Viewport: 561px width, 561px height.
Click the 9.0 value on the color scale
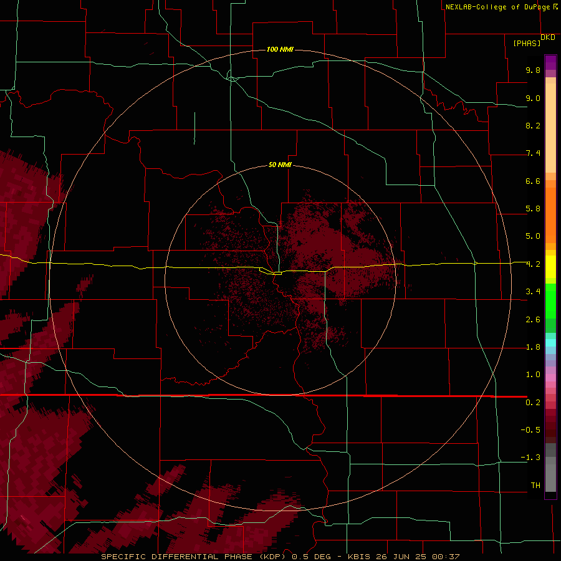(x=533, y=98)
